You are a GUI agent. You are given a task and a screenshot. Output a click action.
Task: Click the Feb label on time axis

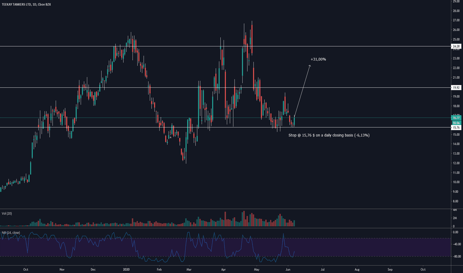[x=159, y=270]
